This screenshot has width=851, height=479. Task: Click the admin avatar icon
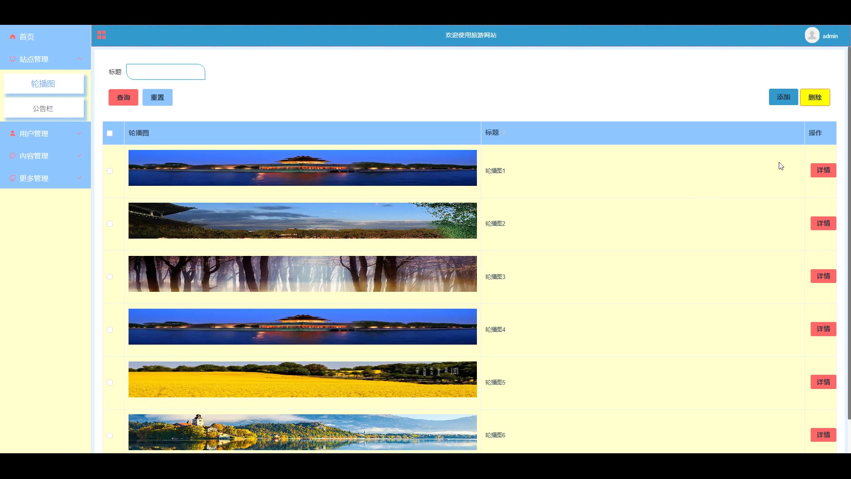point(812,35)
